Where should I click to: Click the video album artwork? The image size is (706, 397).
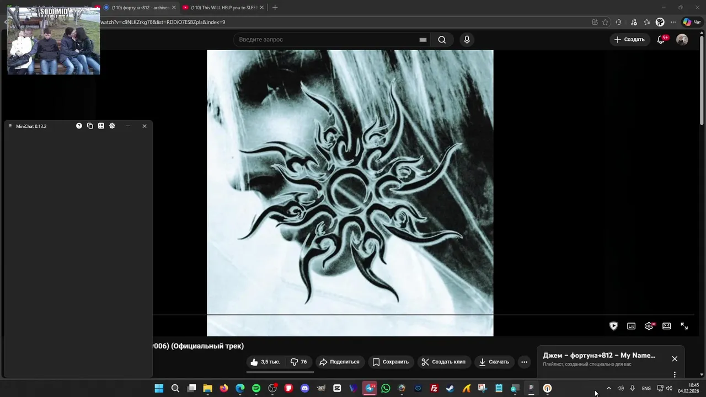pos(350,193)
